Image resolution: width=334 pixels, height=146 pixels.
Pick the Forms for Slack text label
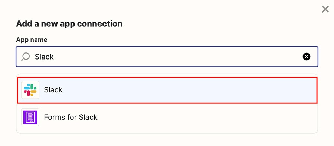(x=71, y=117)
